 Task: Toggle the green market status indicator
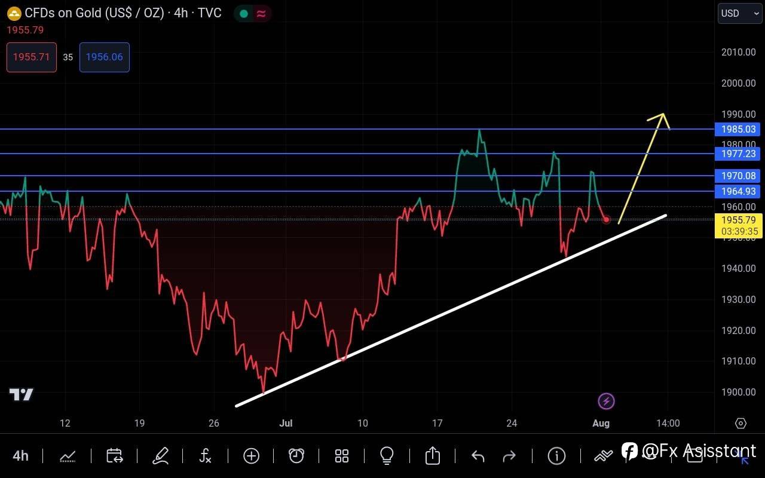pyautogui.click(x=243, y=14)
